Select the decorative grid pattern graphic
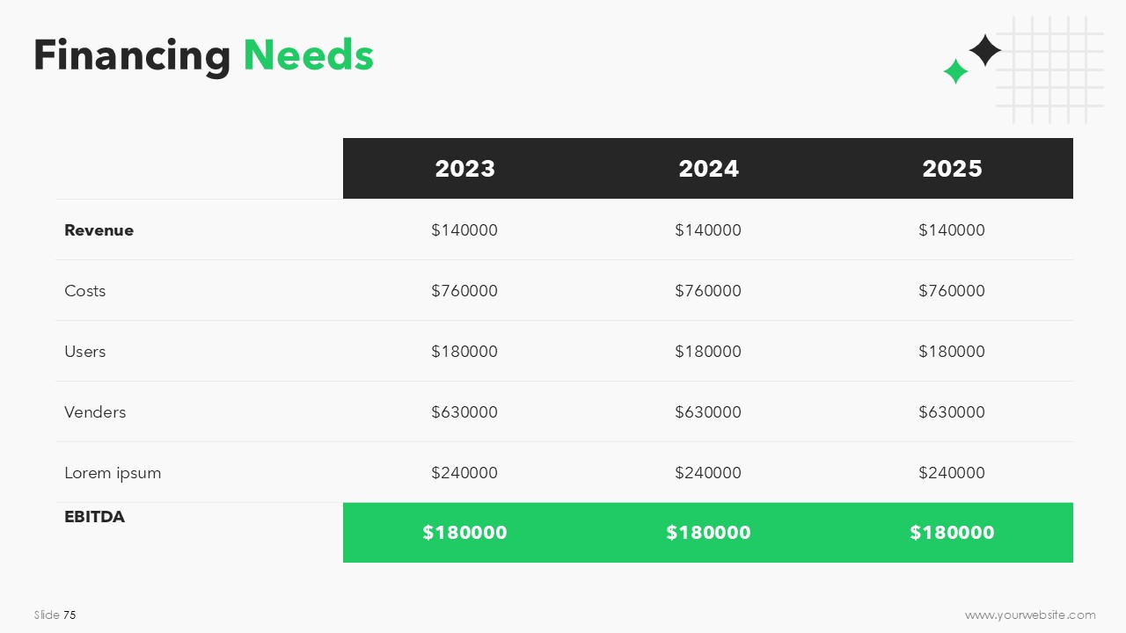The height and width of the screenshot is (633, 1126). pos(1049,70)
